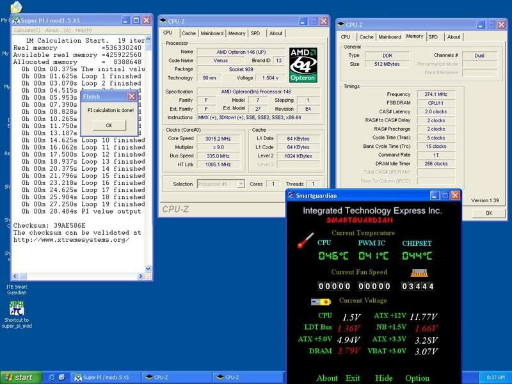Screen dimensions: 512x384
Task: Select Mainboard tab in first CPU-Z window
Action: [x=212, y=33]
